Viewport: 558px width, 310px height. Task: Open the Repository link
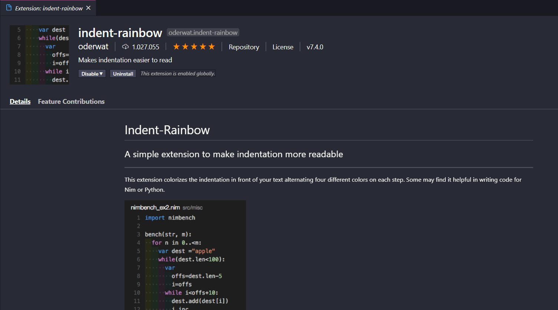point(244,47)
